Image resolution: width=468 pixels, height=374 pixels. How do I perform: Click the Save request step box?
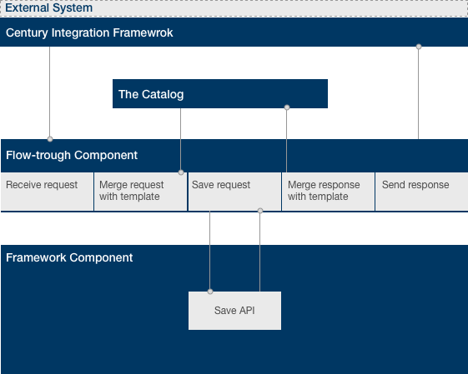[234, 192]
